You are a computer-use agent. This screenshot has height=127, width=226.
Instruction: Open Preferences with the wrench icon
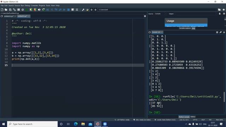point(83,10)
